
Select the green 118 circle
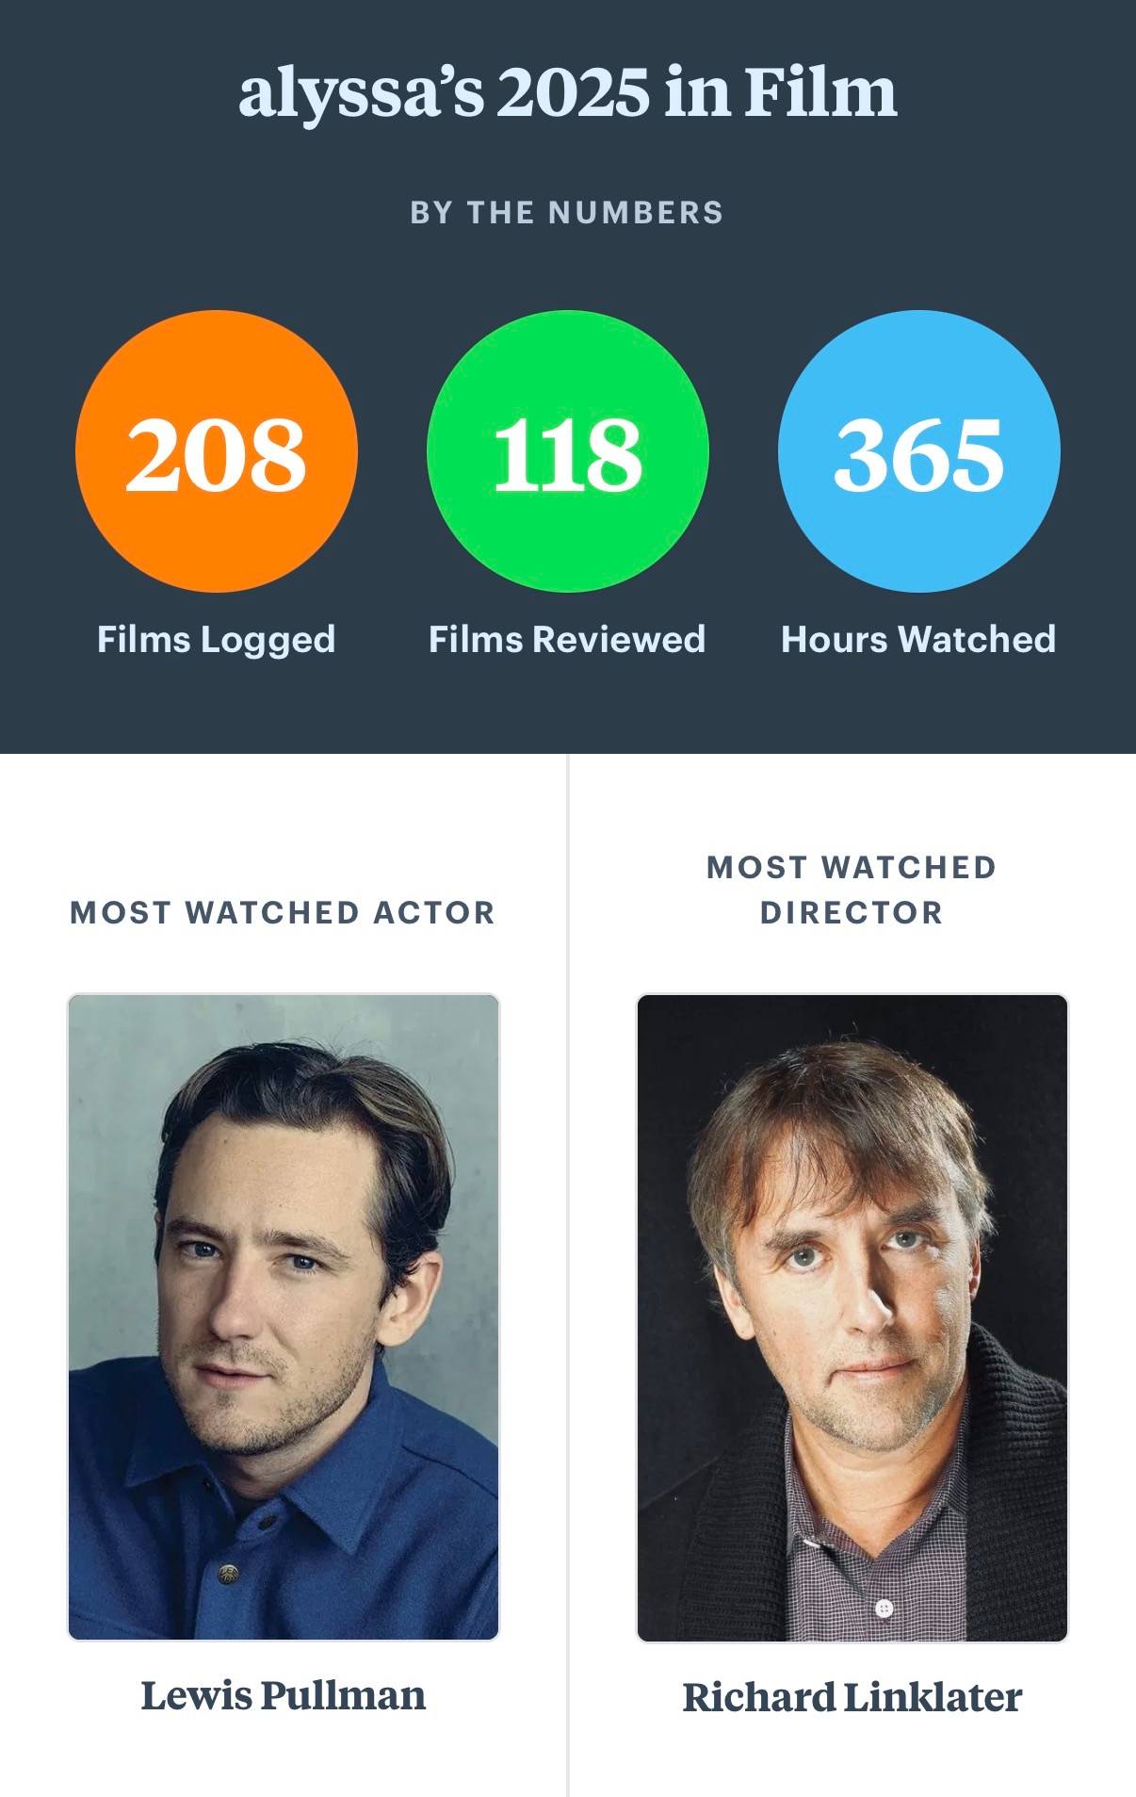pyautogui.click(x=568, y=451)
